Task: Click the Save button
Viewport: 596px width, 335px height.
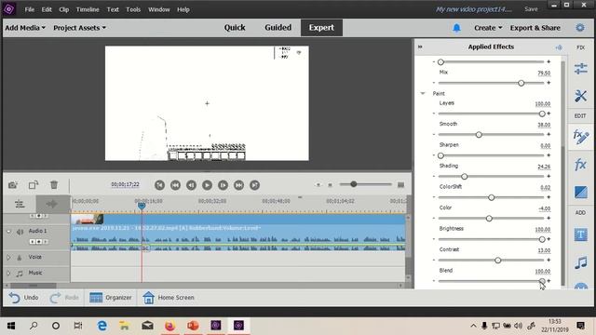Action: pos(531,9)
